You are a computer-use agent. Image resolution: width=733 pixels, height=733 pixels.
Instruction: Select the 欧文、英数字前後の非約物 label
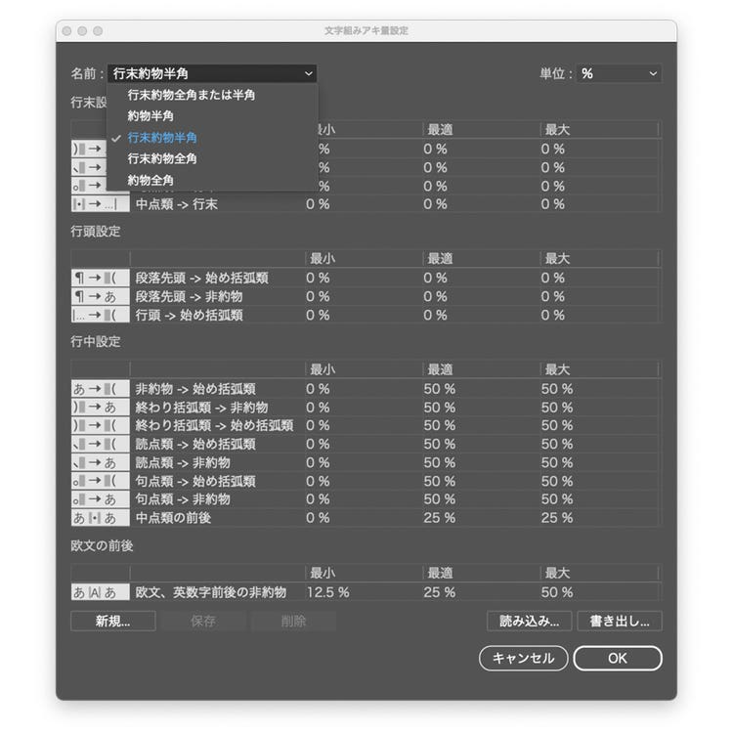coord(211,592)
